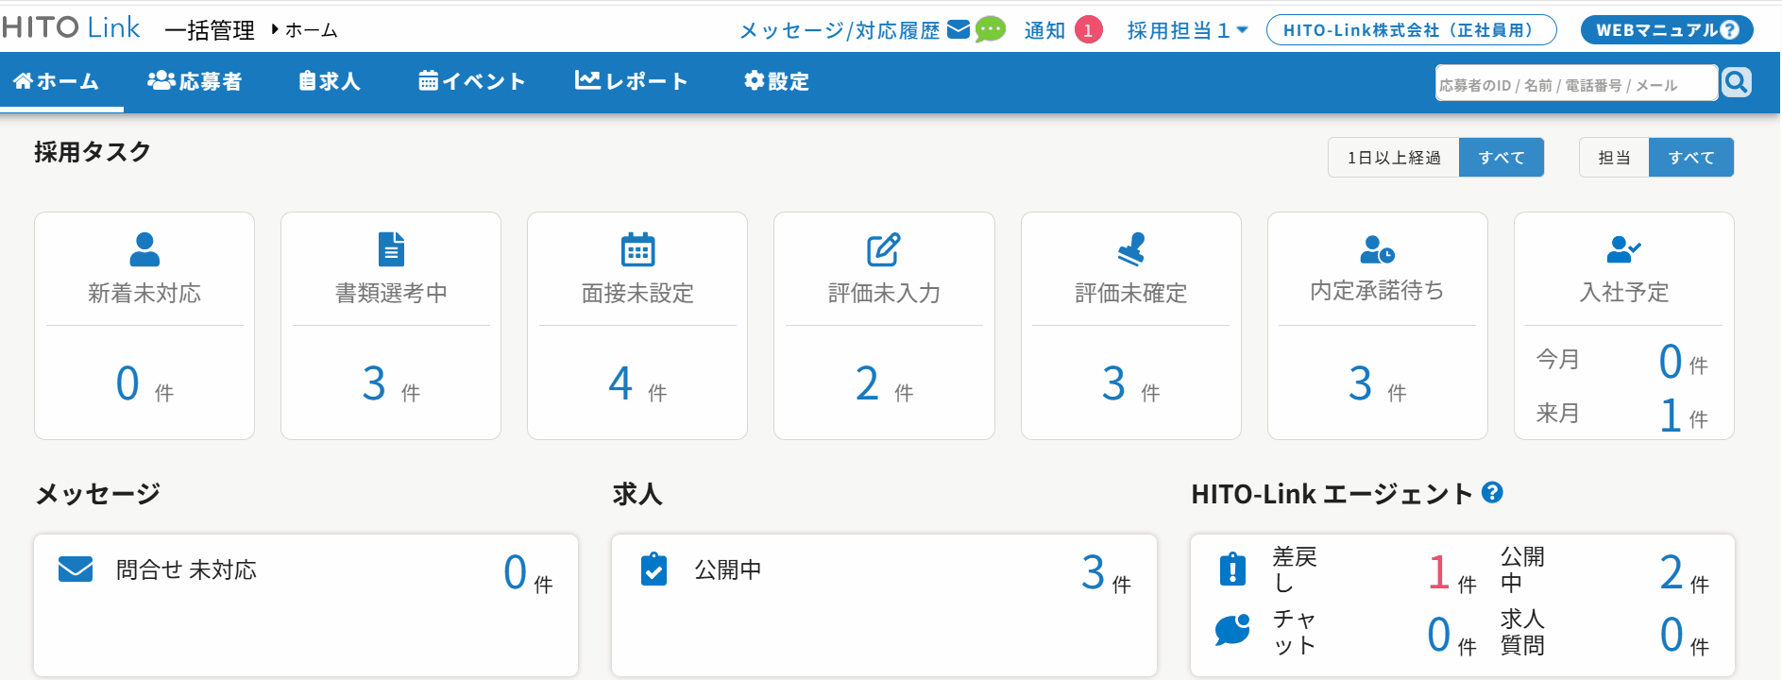Click the チャット label in agent panel
The width and height of the screenshot is (1782, 680).
point(1295,632)
